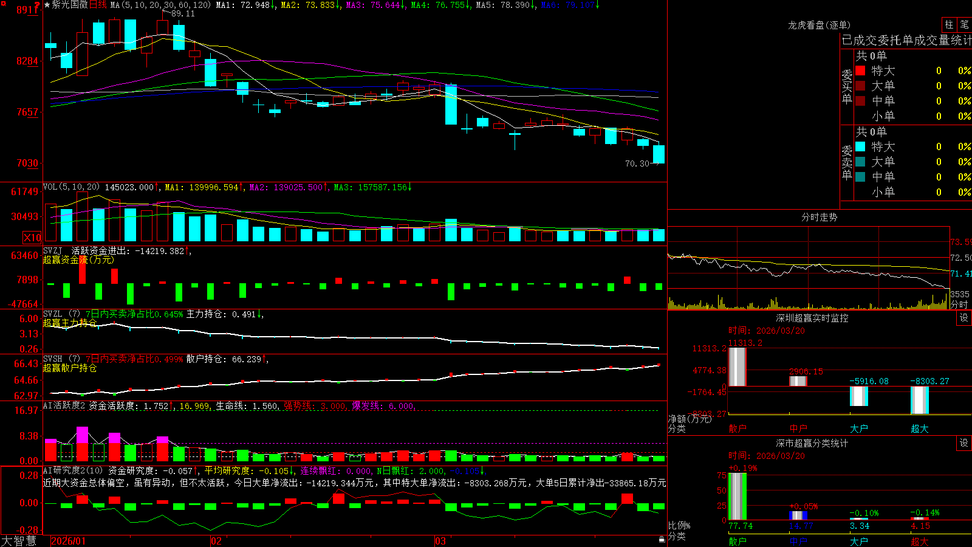Click the teal 大单 swatch under 委卖单
Image resolution: width=972 pixels, height=547 pixels.
[860, 162]
